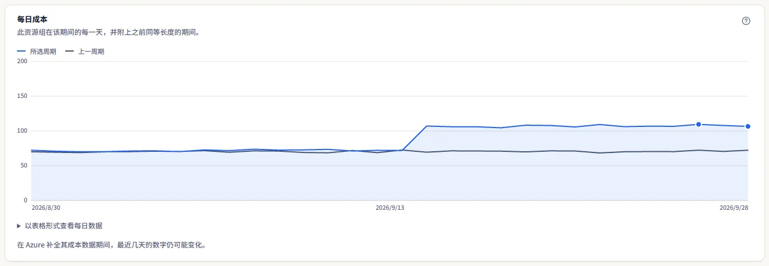Click the 200 y-axis value label
Screen dimensions: 769x266
coord(23,61)
